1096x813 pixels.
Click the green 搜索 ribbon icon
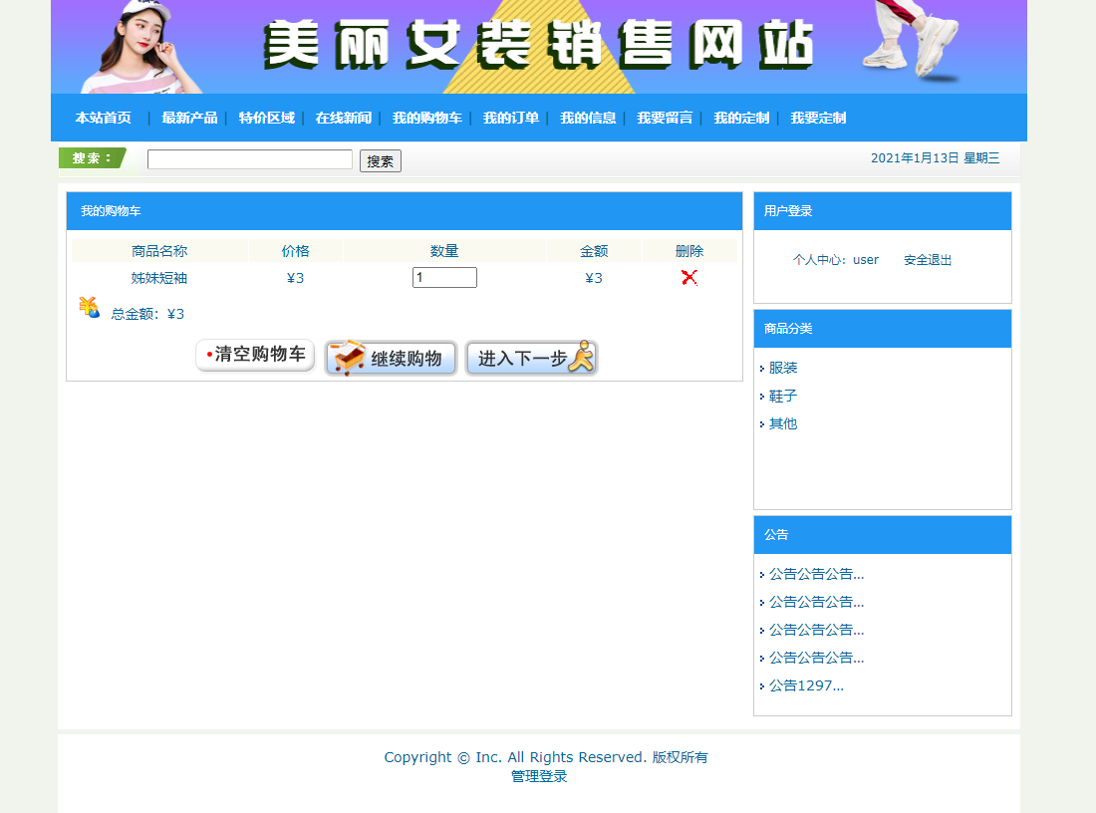pos(95,157)
